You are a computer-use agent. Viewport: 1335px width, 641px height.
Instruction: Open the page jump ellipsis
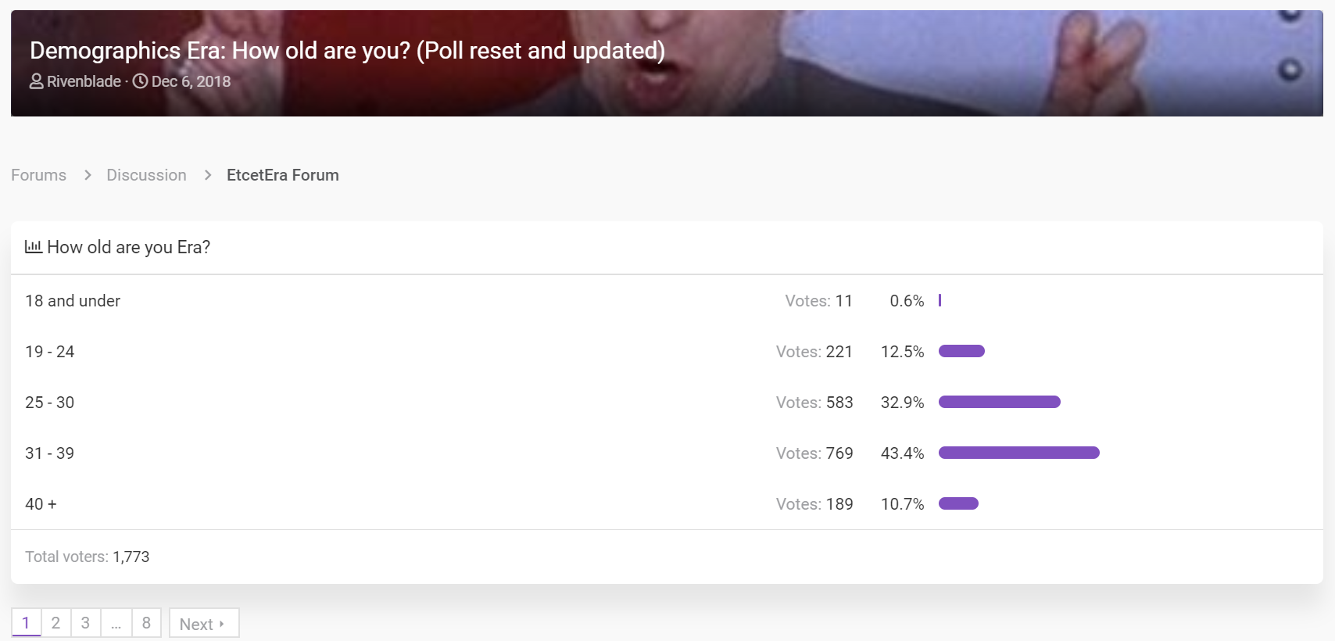[x=116, y=623]
